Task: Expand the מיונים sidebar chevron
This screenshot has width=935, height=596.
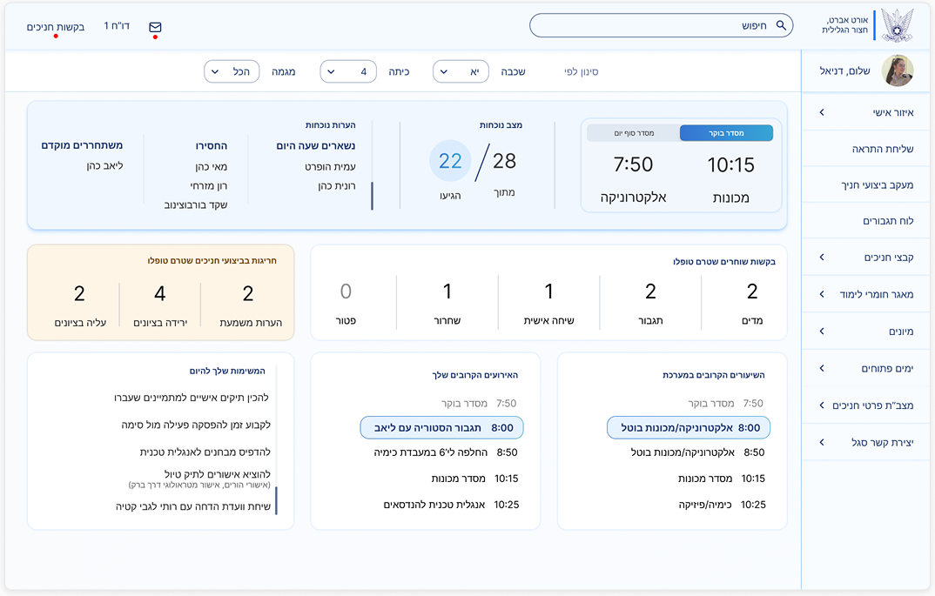Action: [x=822, y=331]
